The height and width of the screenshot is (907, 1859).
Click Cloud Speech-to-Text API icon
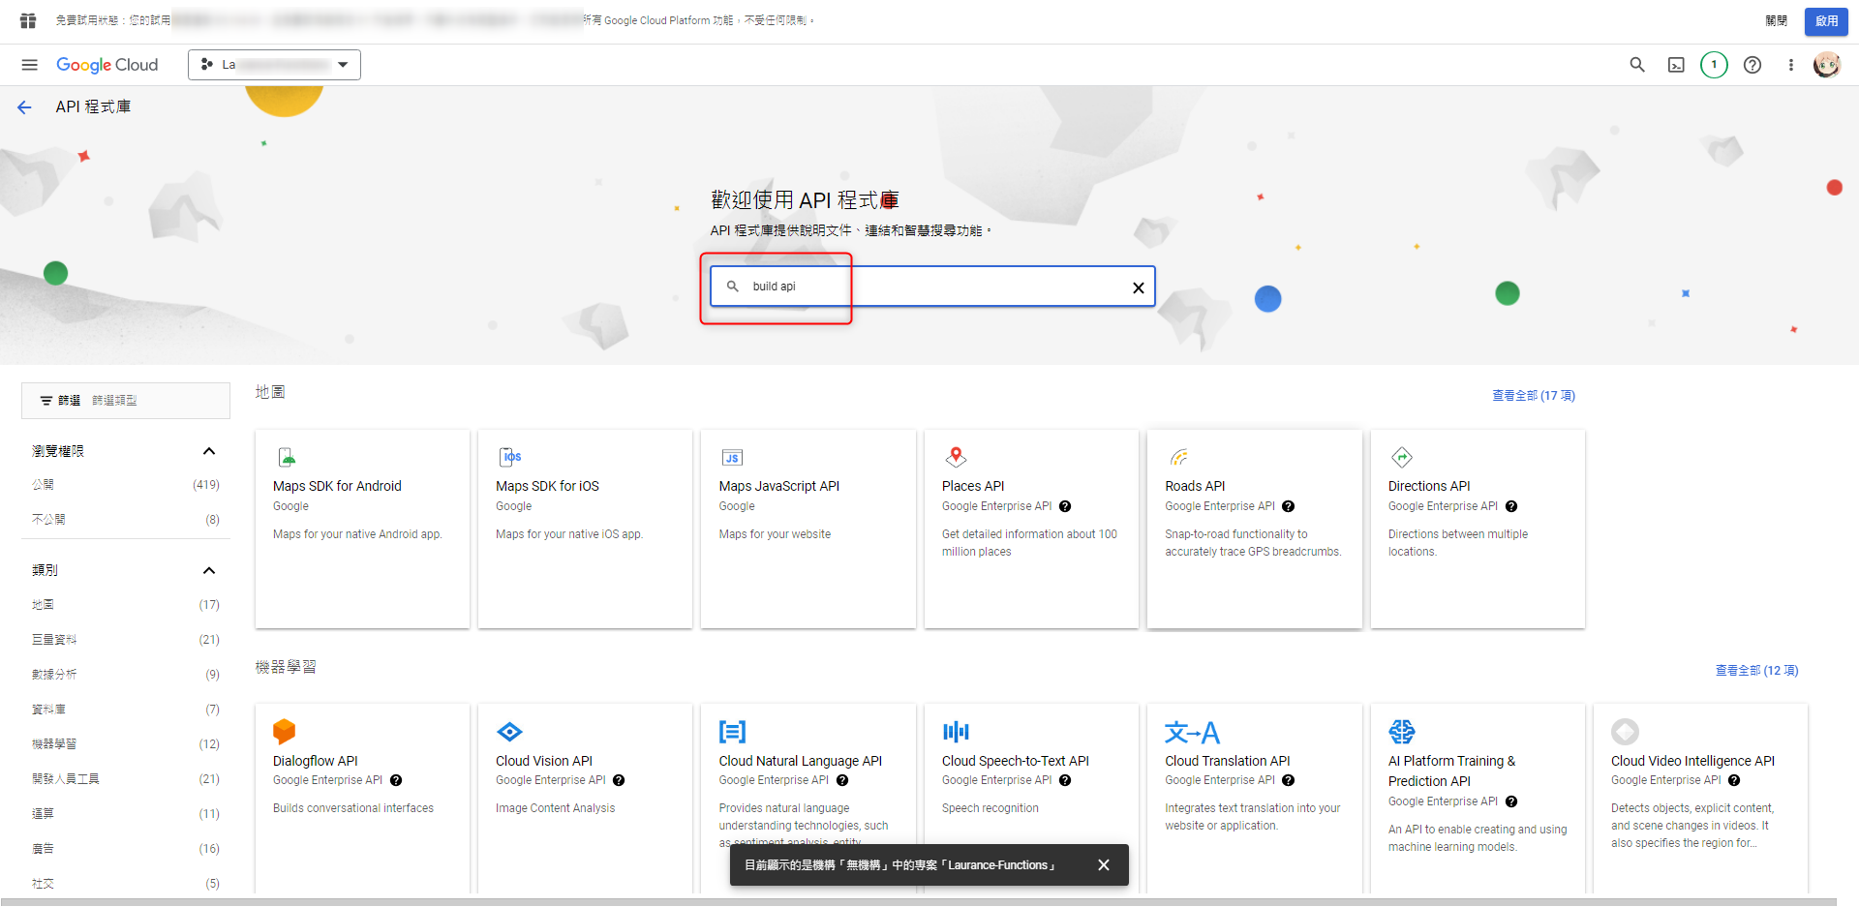(x=956, y=732)
